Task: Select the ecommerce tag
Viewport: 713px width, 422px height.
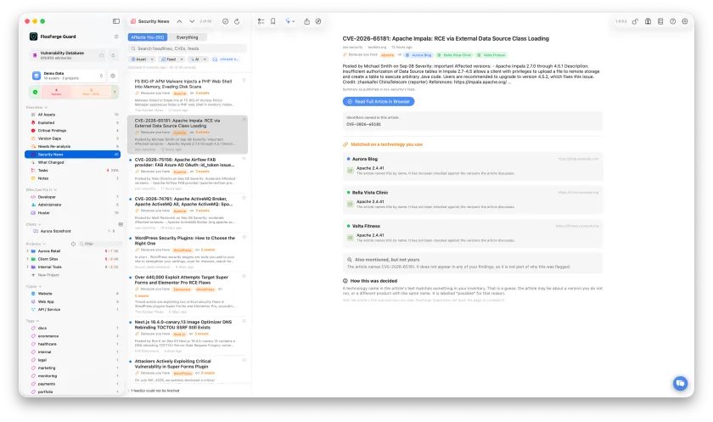Action: tap(73, 336)
